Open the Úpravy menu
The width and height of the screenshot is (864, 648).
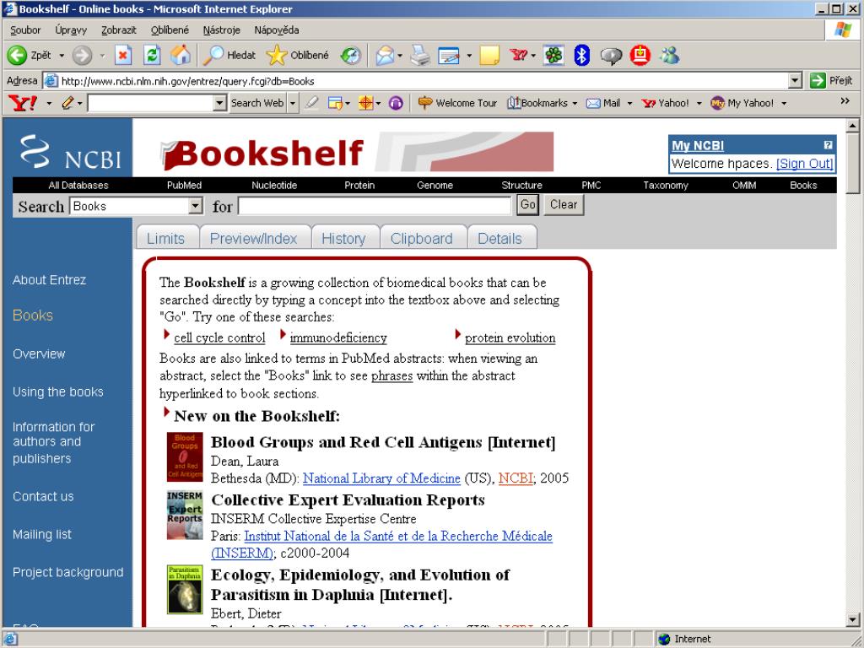[71, 30]
